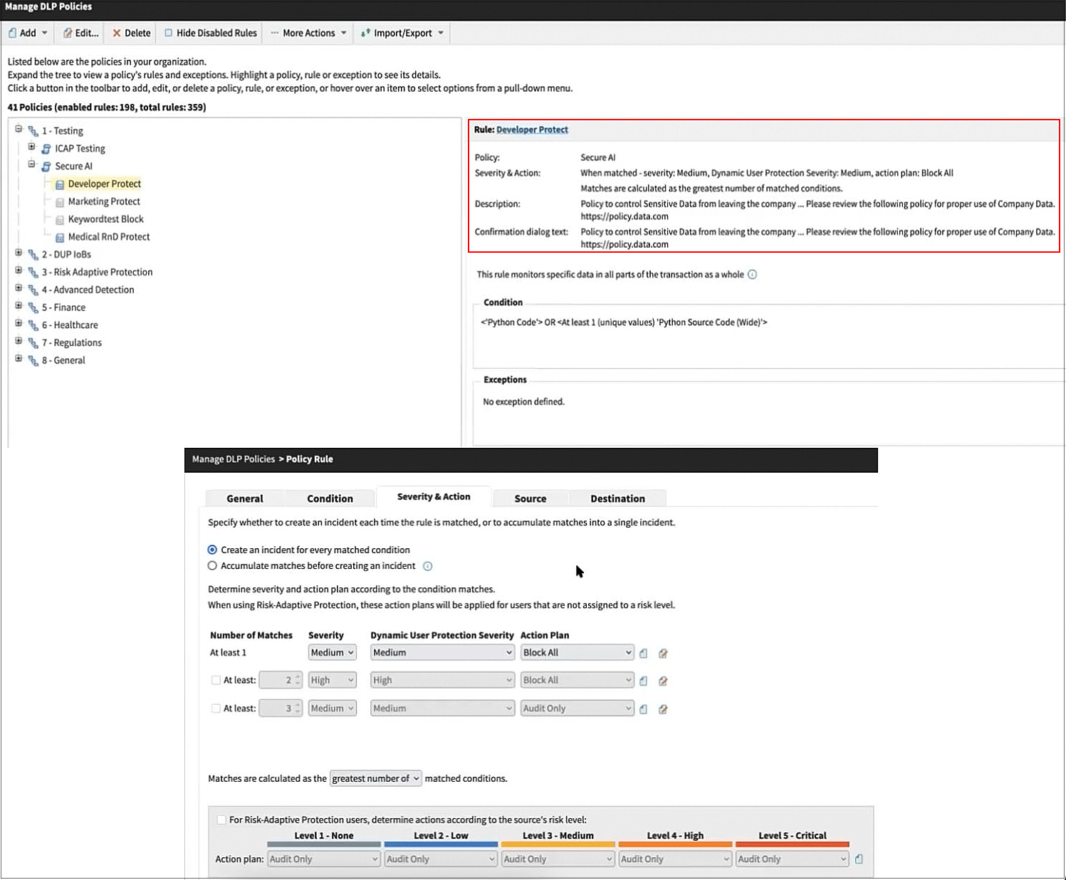Open the Import/Export dropdown arrow
This screenshot has height=880, width=1066.
(x=441, y=33)
